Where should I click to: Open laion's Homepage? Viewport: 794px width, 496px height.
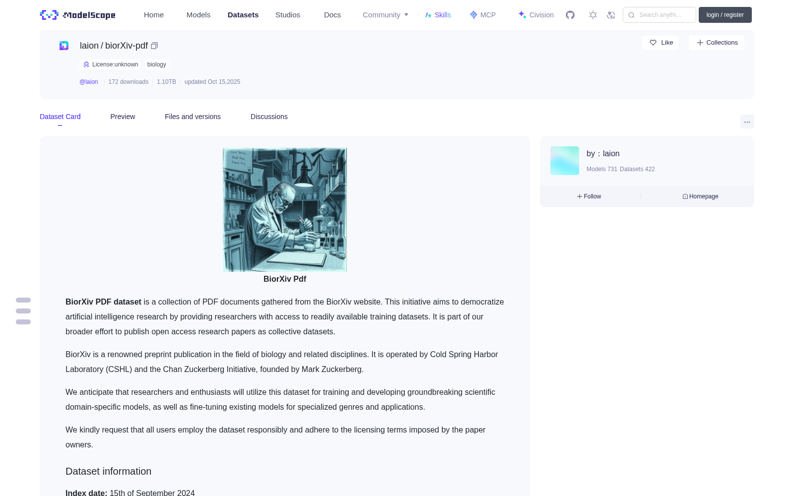(x=700, y=196)
